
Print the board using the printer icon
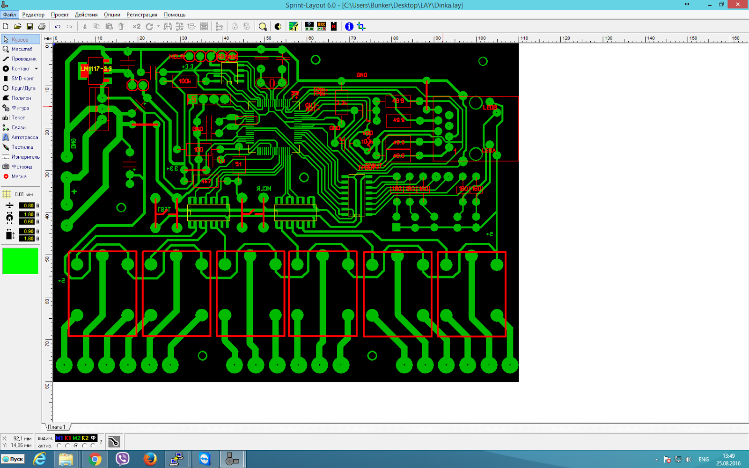[x=42, y=27]
